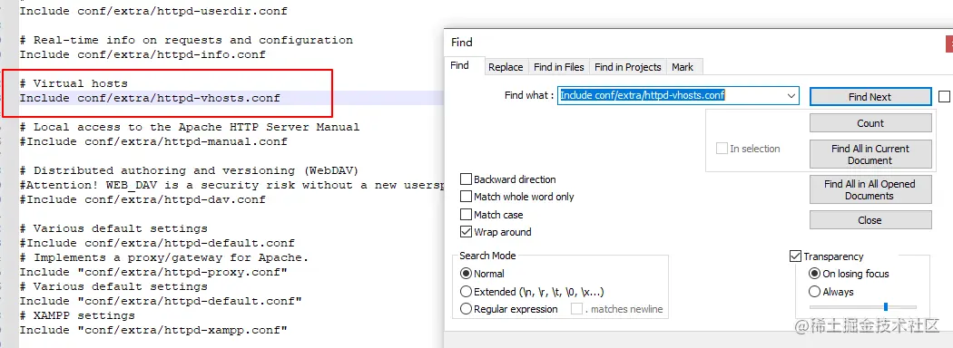This screenshot has width=953, height=348.
Task: Expand the Find what history dropdown
Action: [x=791, y=95]
